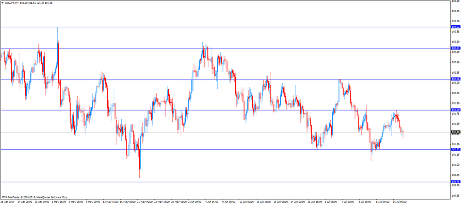Click the 102.50 price scale value

455,62
